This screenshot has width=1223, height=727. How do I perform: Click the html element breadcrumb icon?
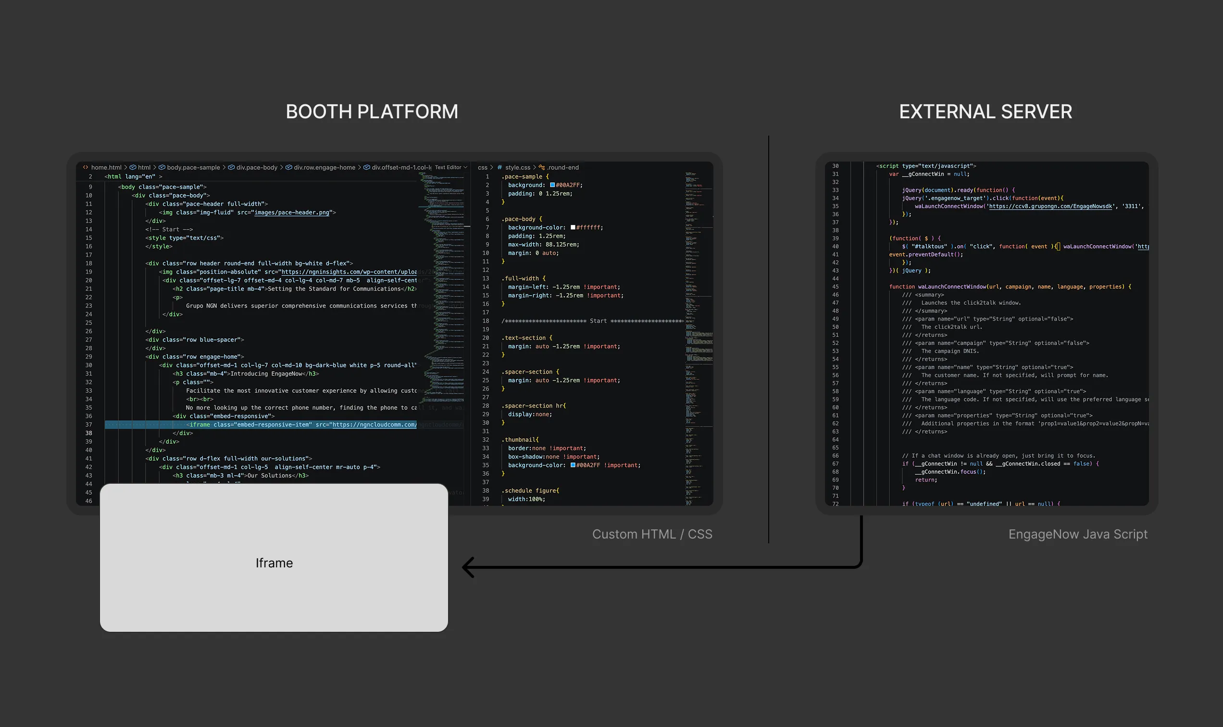(133, 167)
